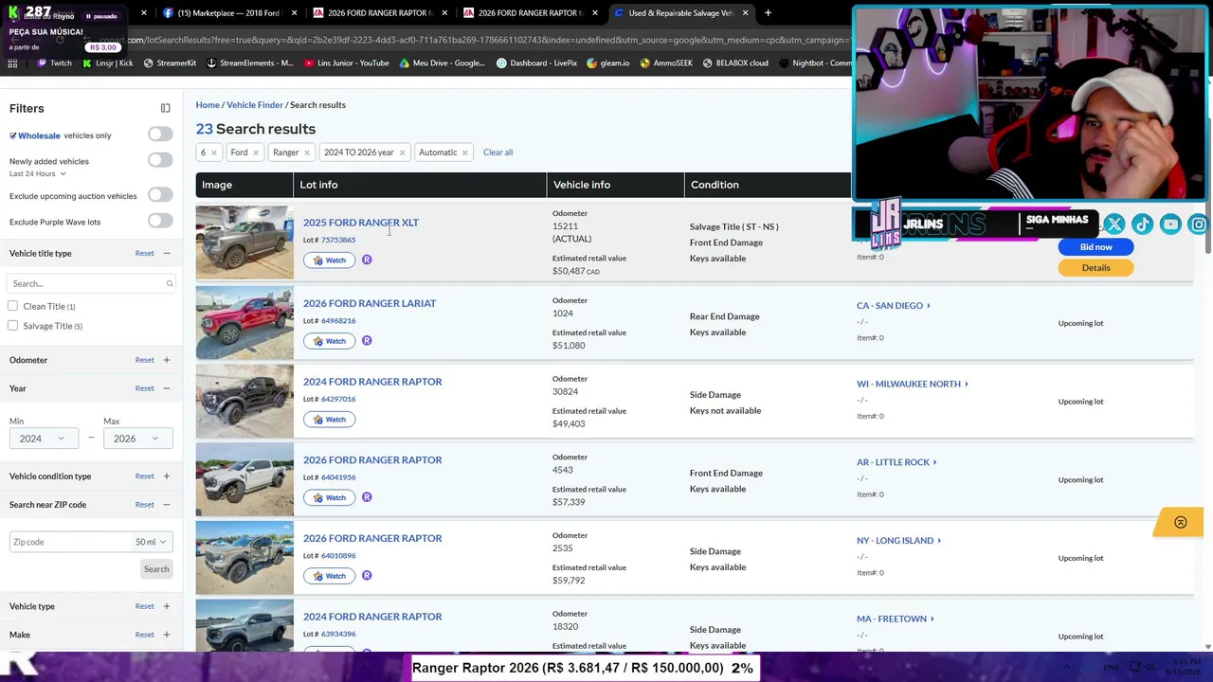This screenshot has height=682, width=1213.
Task: Click the R badge on lot 64010896
Action: coord(367,576)
